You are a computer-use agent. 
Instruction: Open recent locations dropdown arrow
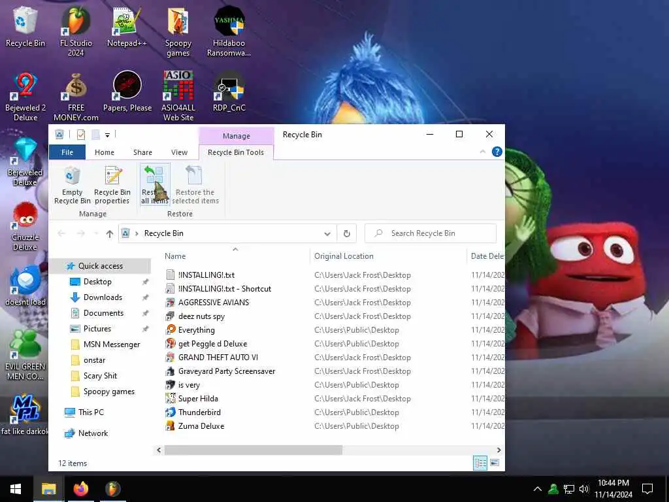pyautogui.click(x=96, y=233)
